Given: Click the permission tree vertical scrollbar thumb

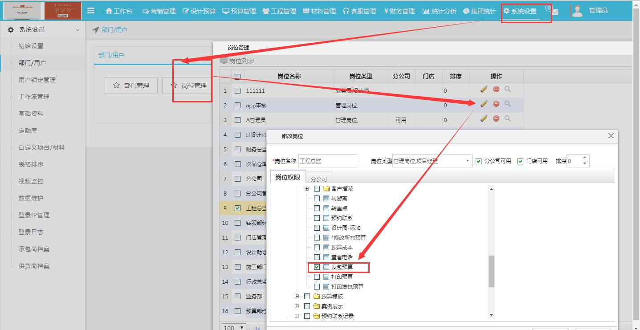Looking at the screenshot, I should (x=491, y=271).
